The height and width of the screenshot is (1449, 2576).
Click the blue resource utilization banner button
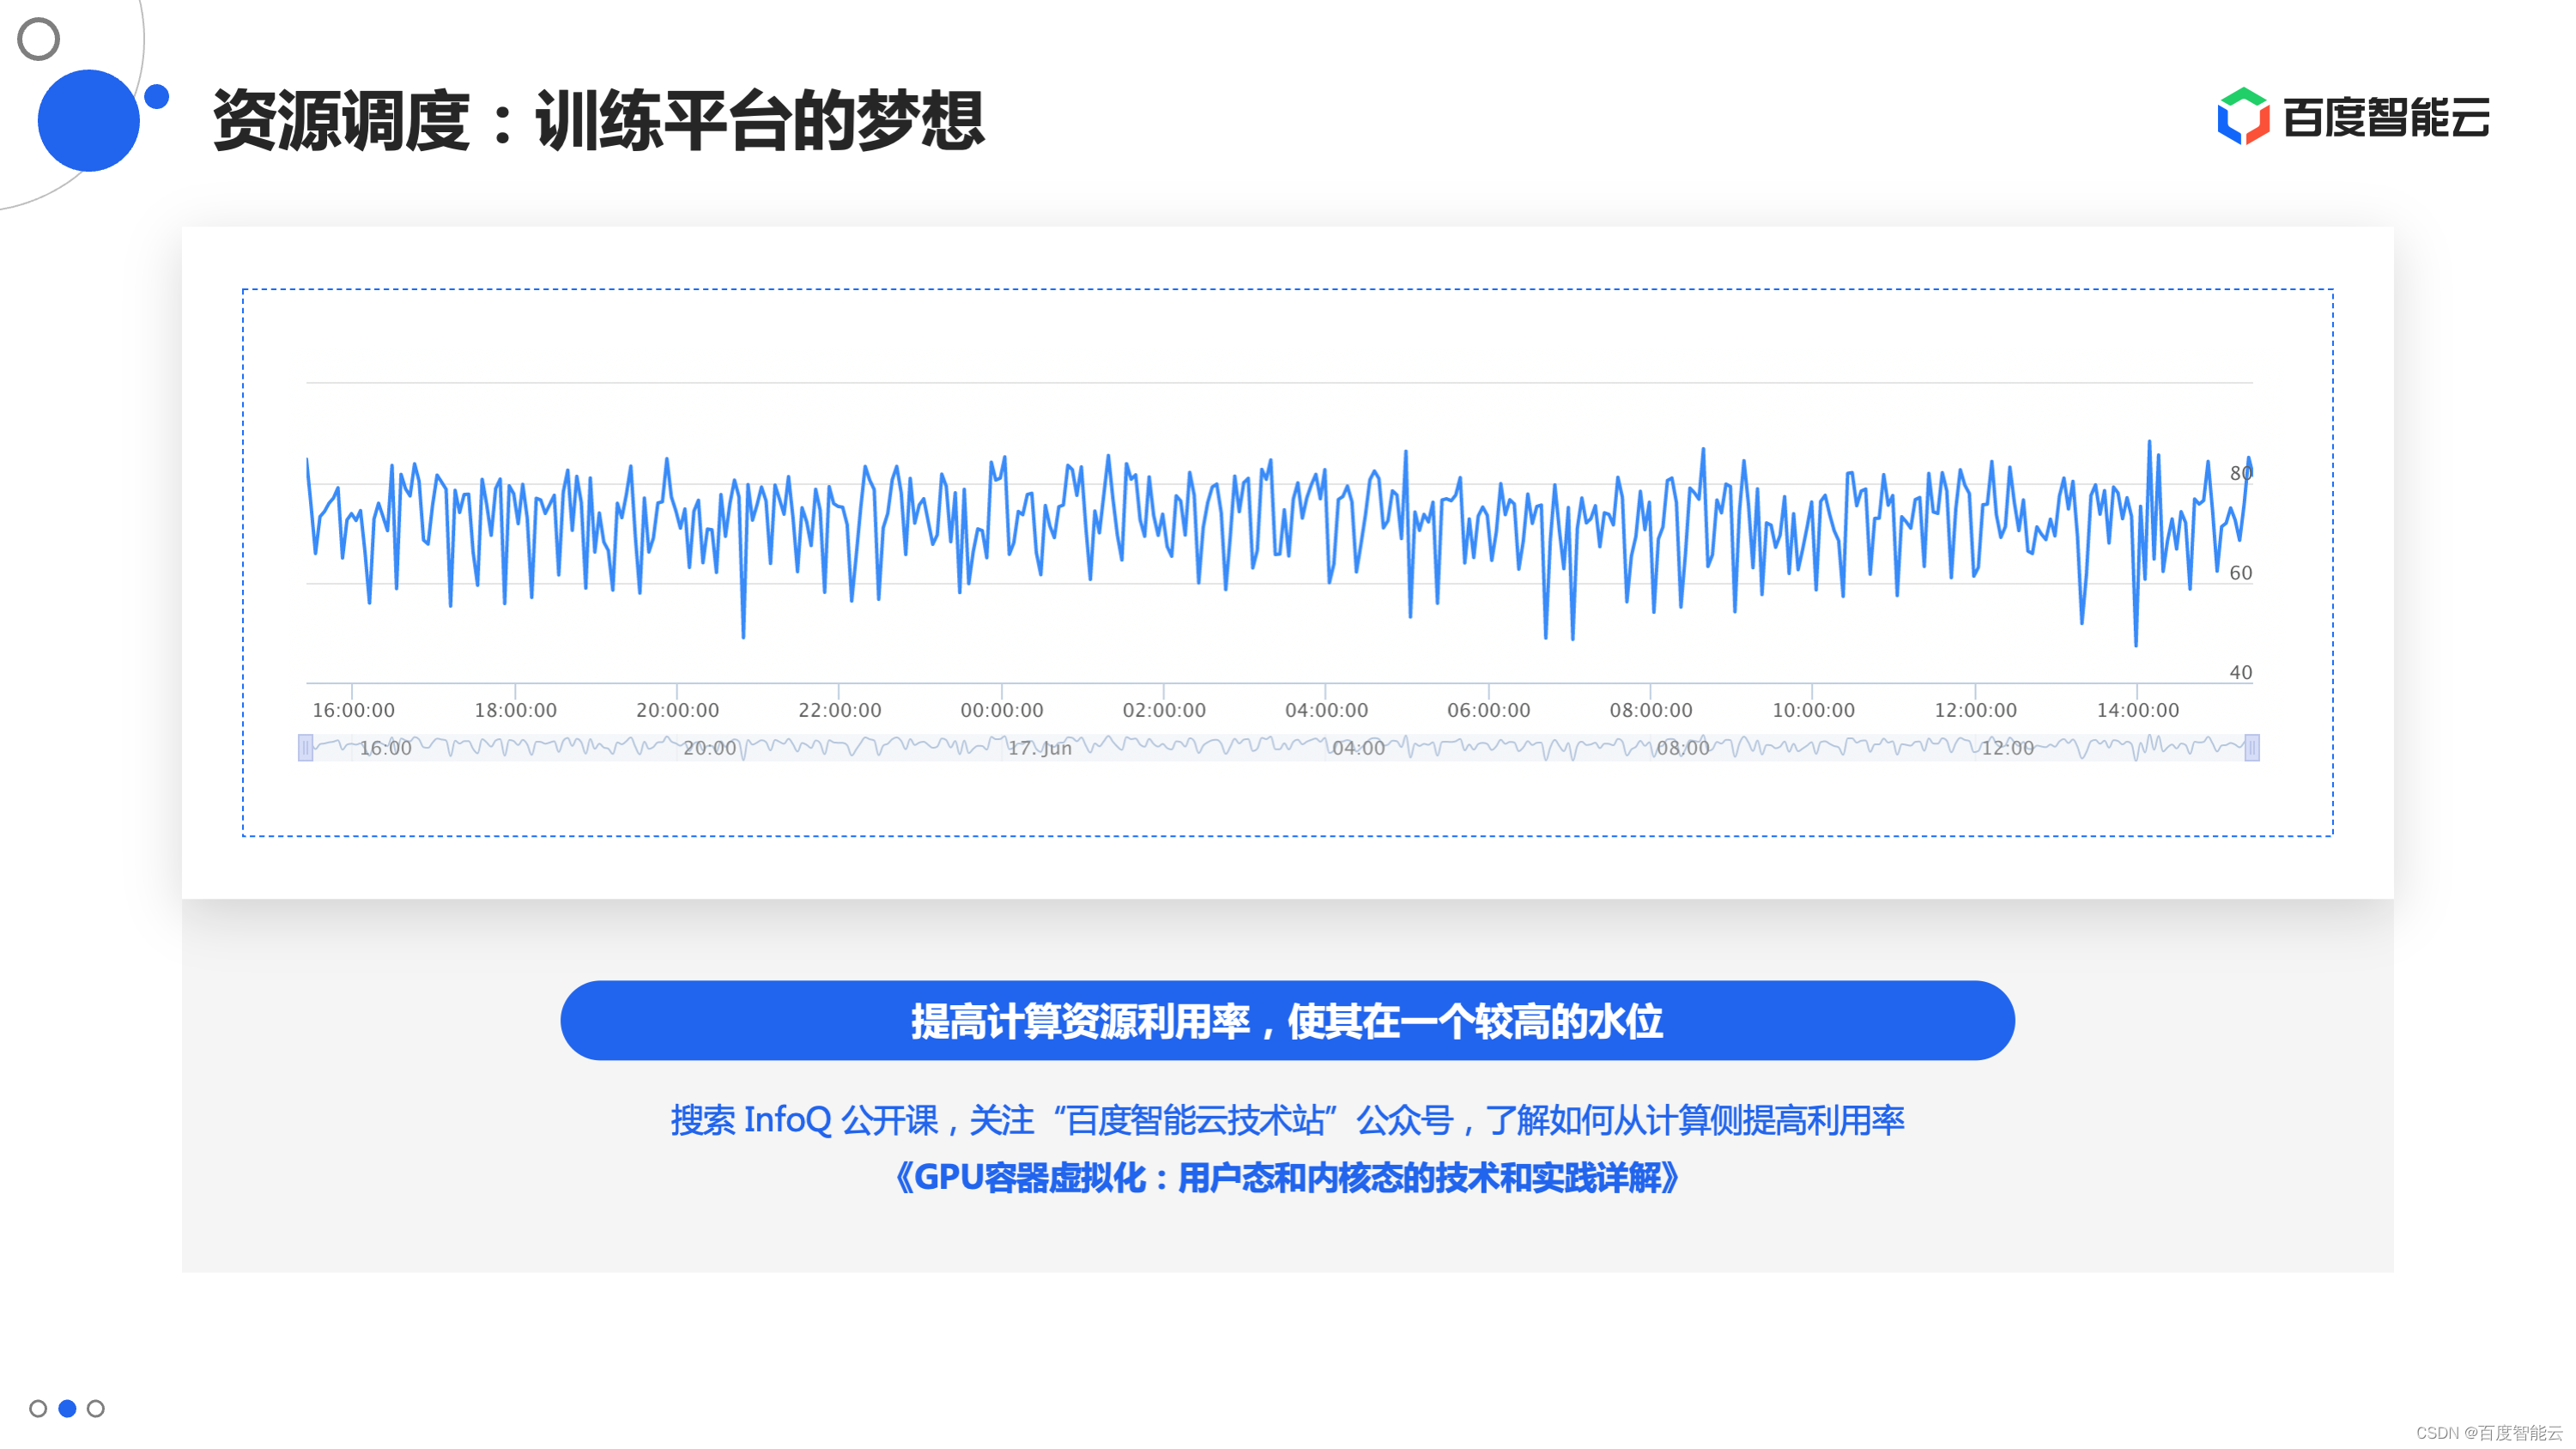tap(1286, 1020)
